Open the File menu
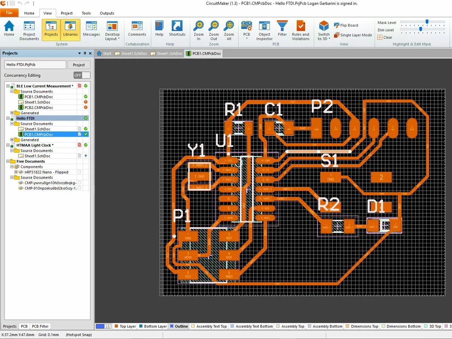 click(9, 13)
